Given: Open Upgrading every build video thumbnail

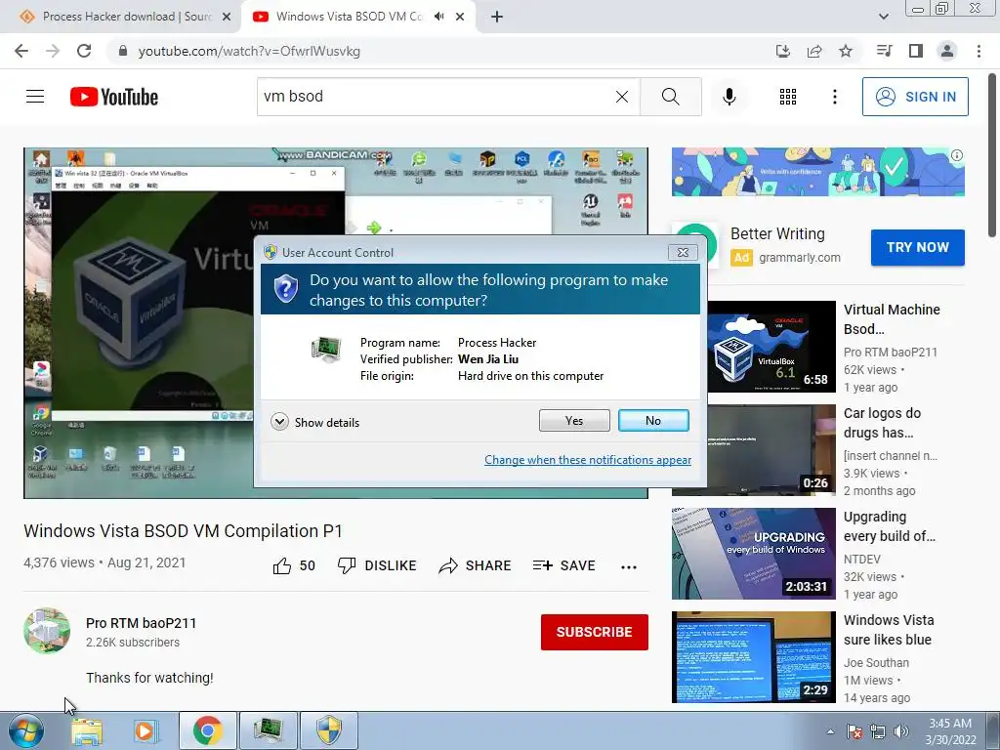Looking at the screenshot, I should (x=753, y=554).
